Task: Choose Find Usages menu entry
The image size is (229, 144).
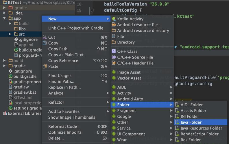Action: click(x=76, y=76)
